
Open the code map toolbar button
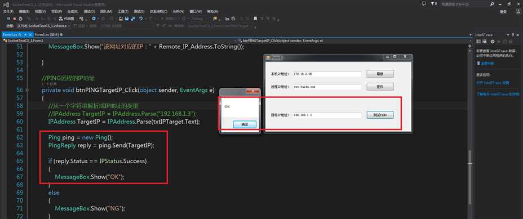(x=67, y=19)
